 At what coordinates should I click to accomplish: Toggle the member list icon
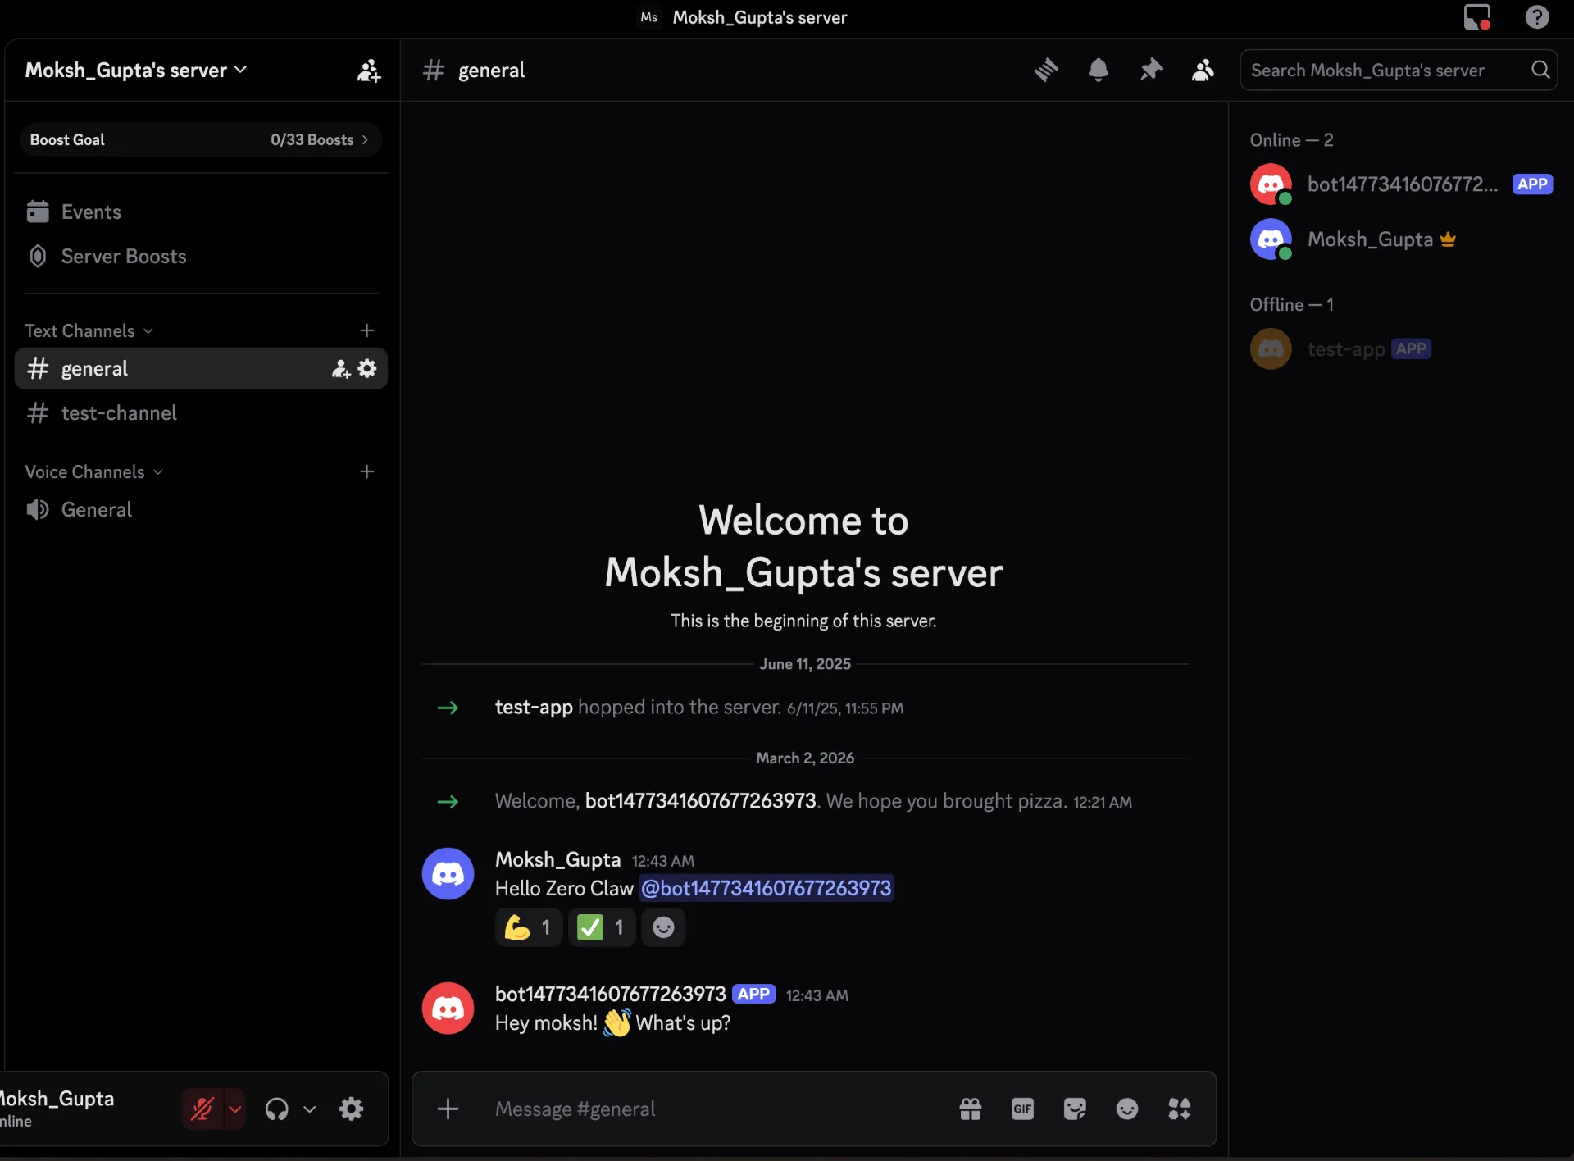click(x=1203, y=70)
